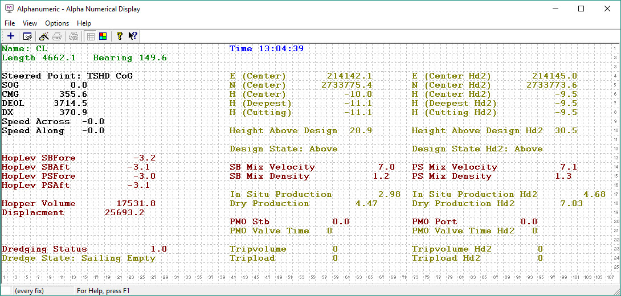Open the display properties edit icon
621x296 pixels.
(27, 36)
